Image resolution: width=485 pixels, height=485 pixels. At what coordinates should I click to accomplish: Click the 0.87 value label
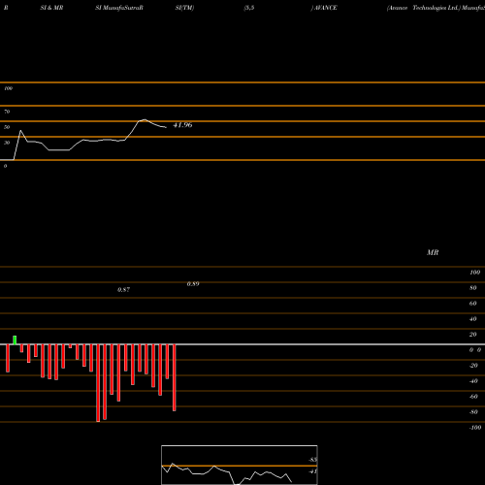tap(123, 290)
